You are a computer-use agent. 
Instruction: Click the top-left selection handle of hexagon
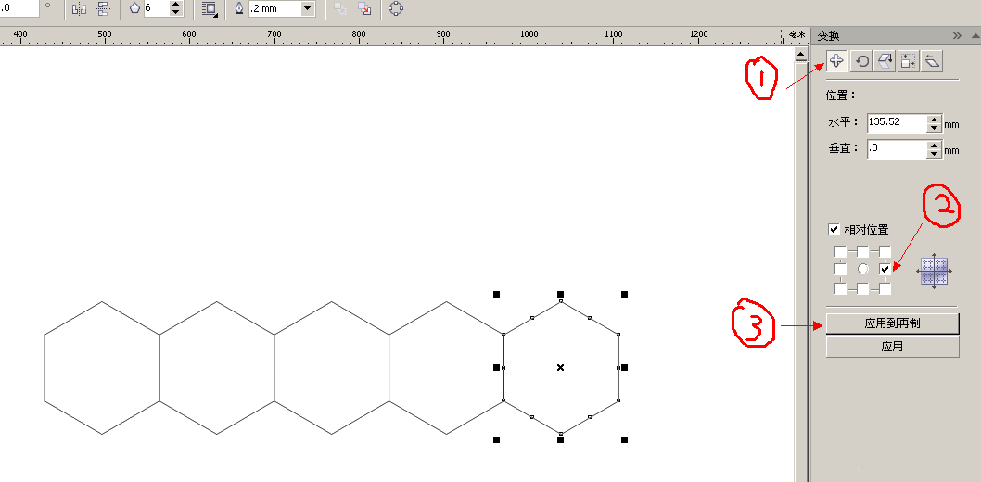tap(497, 294)
